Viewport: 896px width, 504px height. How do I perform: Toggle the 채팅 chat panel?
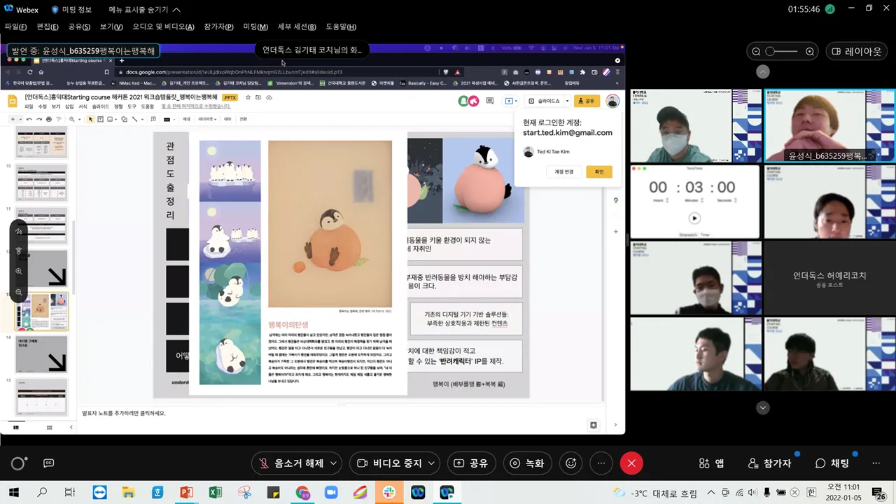[833, 463]
